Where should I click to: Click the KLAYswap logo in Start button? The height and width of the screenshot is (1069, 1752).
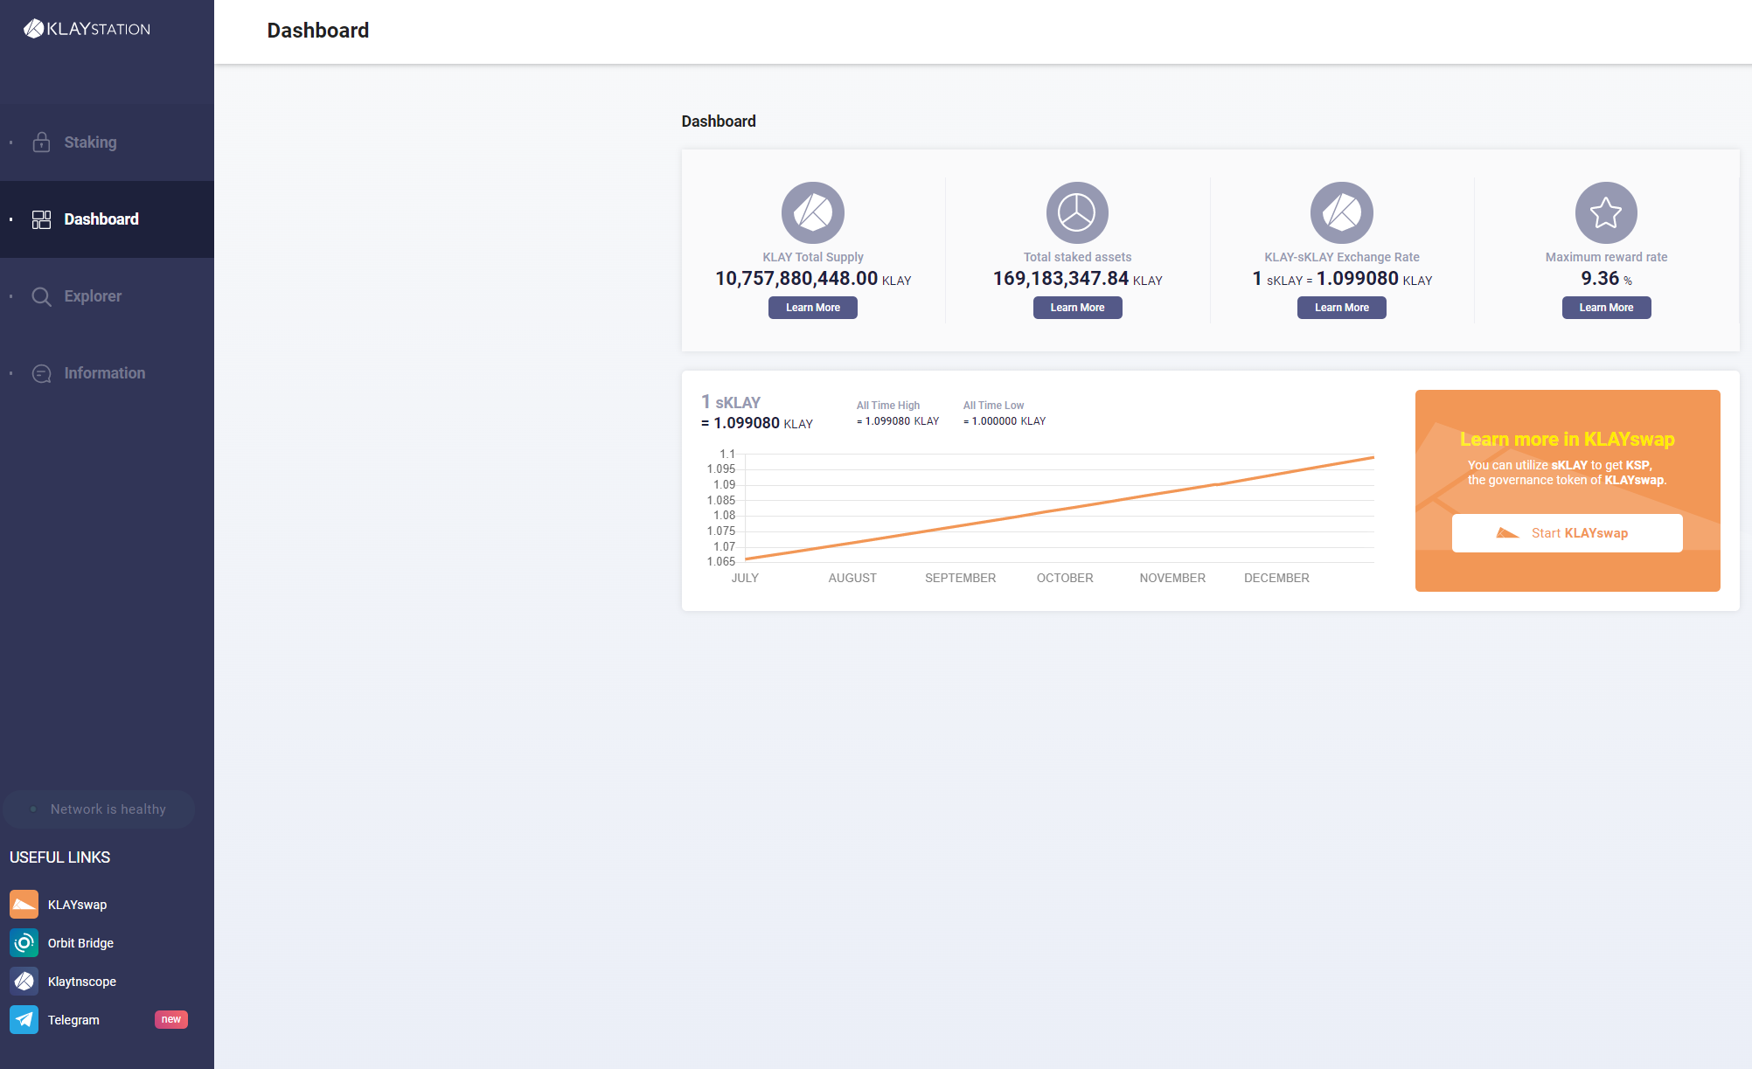tap(1507, 533)
